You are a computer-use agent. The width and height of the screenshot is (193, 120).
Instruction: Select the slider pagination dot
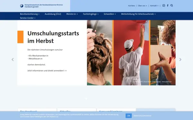coord(86,99)
